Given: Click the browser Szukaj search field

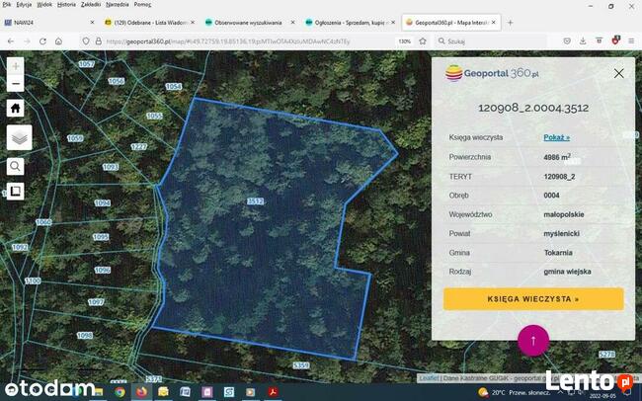Looking at the screenshot, I should click(x=489, y=41).
